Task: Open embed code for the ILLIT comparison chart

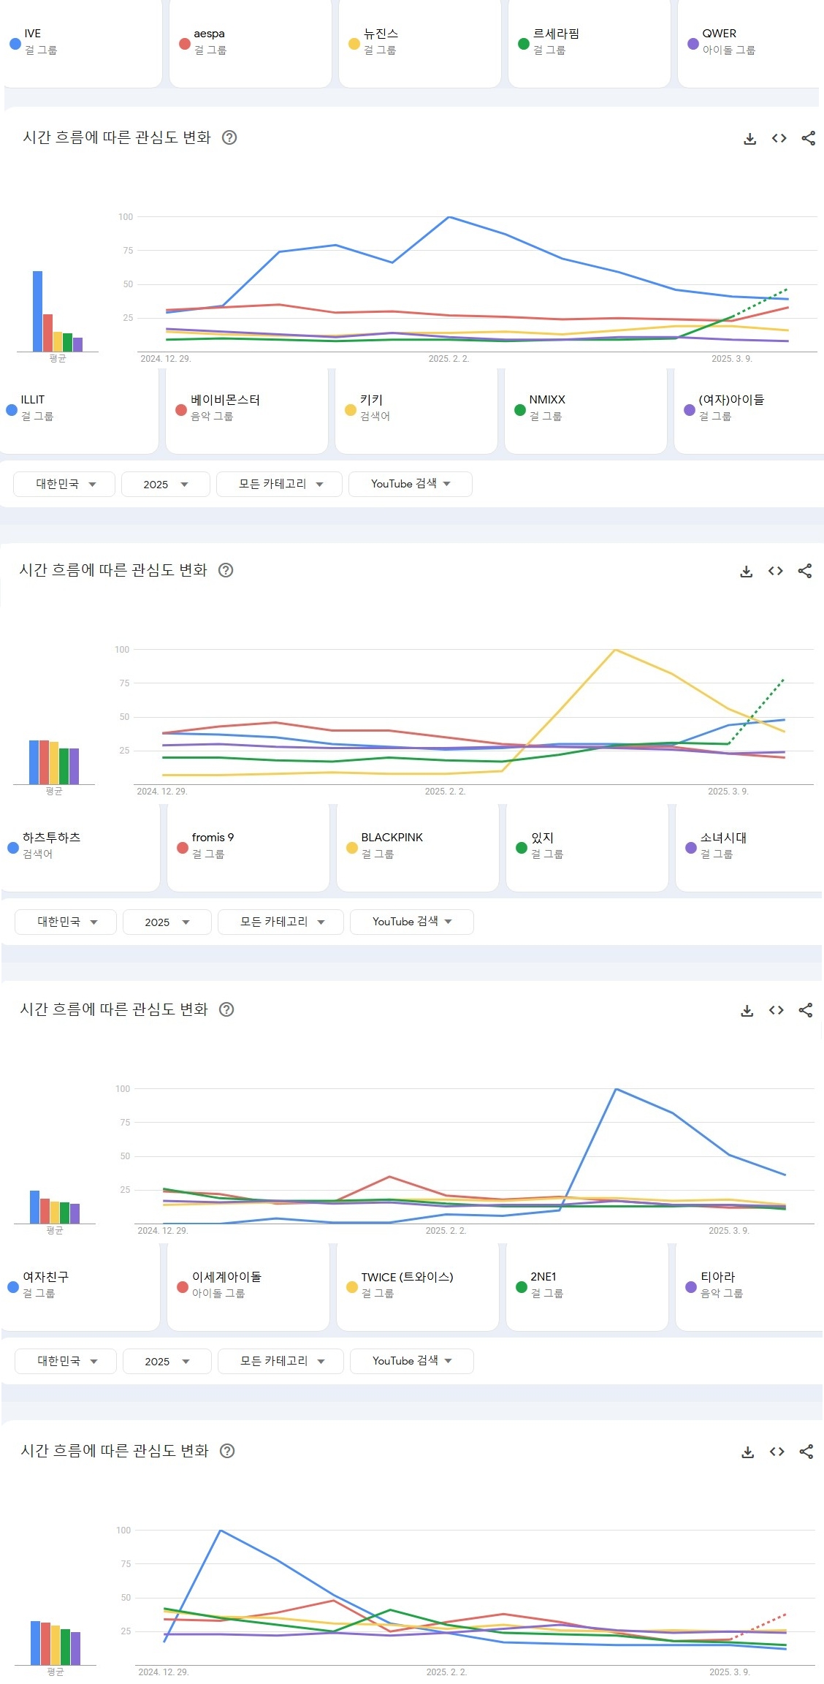Action: 775,571
